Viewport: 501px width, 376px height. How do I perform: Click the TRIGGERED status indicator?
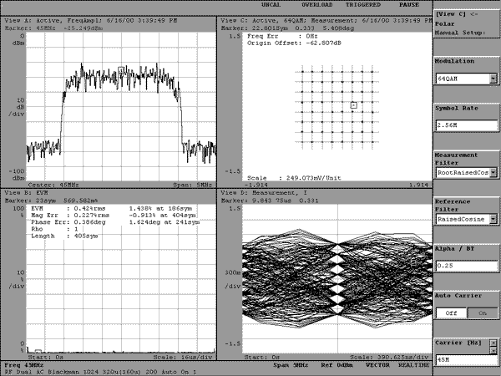click(363, 5)
